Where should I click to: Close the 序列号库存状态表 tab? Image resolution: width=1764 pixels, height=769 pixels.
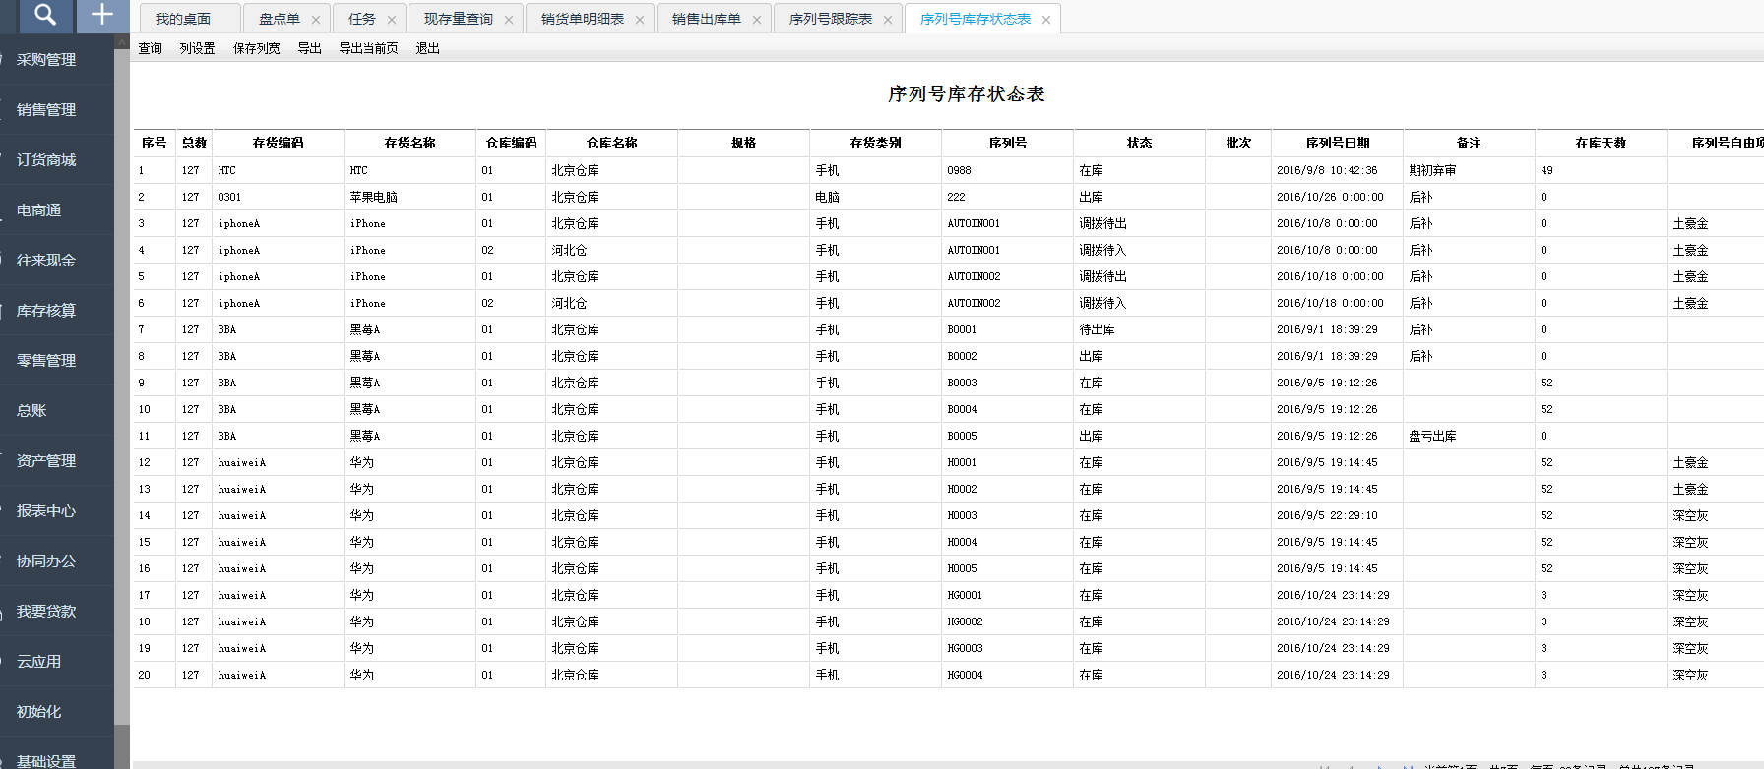coord(1046,20)
